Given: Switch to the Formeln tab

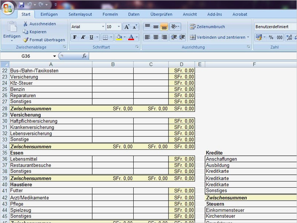Looking at the screenshot, I should pyautogui.click(x=110, y=14).
